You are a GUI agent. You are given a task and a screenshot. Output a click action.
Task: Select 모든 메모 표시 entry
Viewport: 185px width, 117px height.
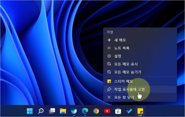140,64
